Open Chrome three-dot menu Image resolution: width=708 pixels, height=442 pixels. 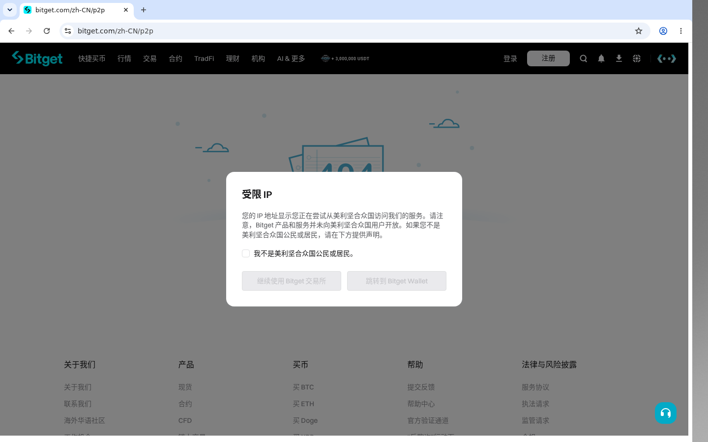[x=680, y=31]
